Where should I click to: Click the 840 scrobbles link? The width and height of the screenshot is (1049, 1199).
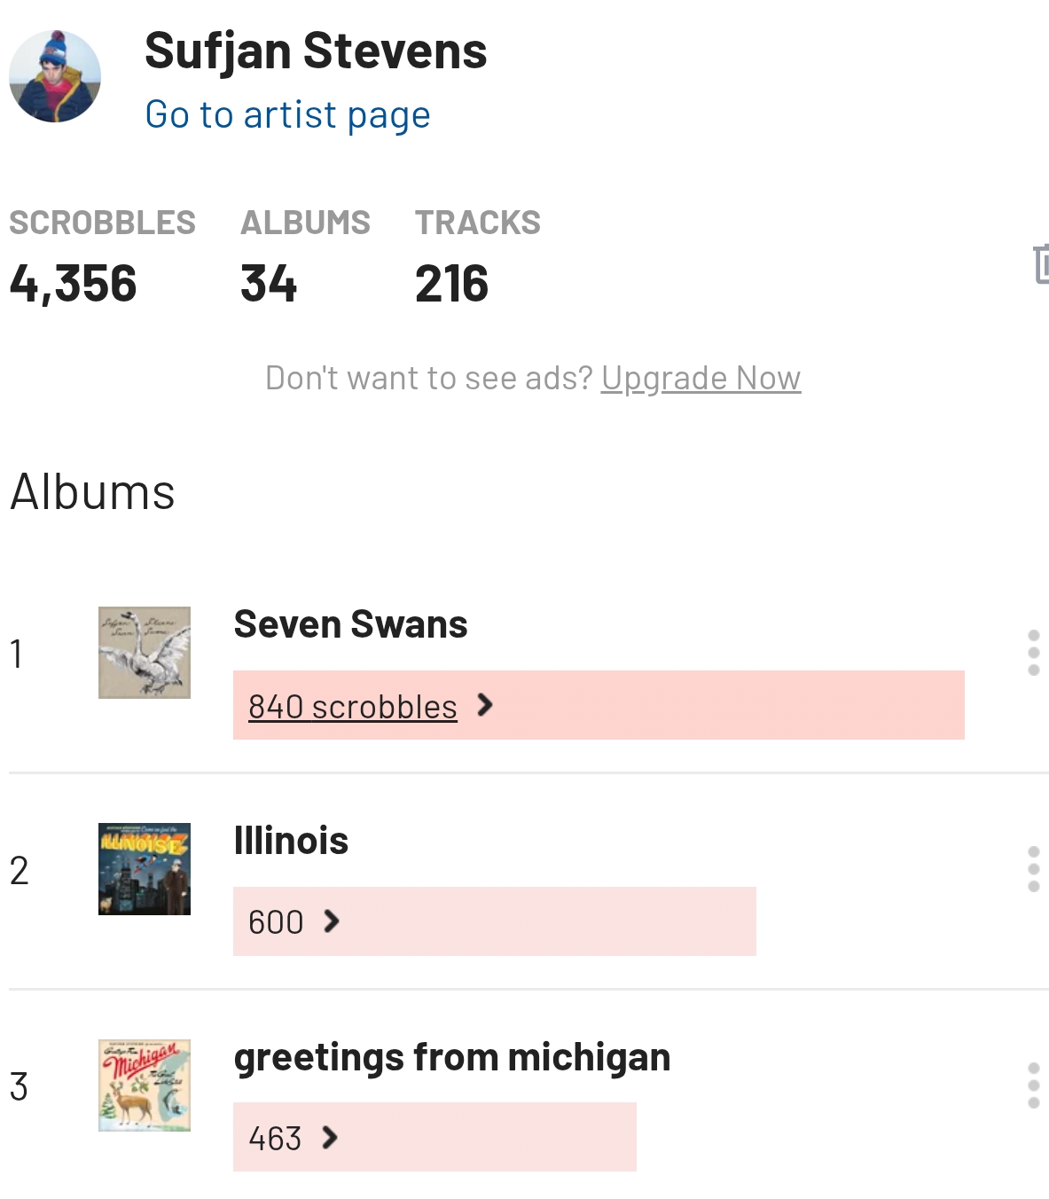(352, 707)
